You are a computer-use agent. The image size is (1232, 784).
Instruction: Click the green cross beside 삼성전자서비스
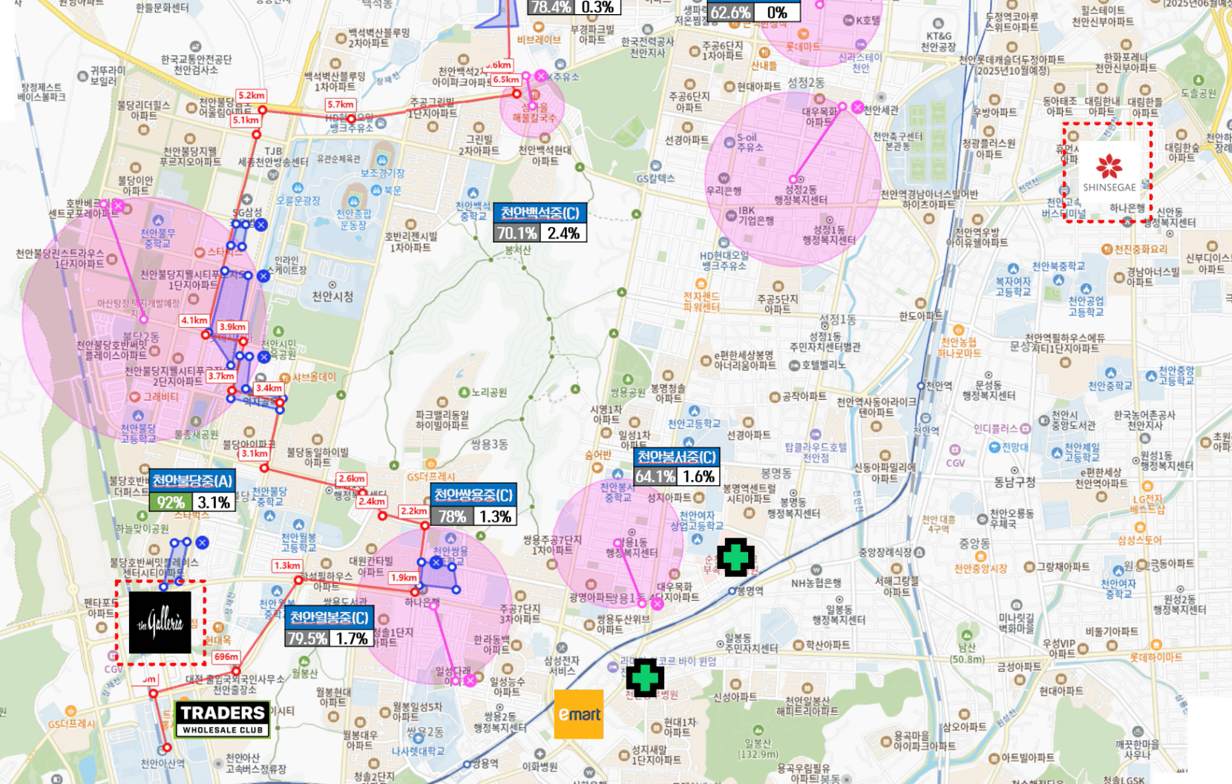pyautogui.click(x=645, y=677)
